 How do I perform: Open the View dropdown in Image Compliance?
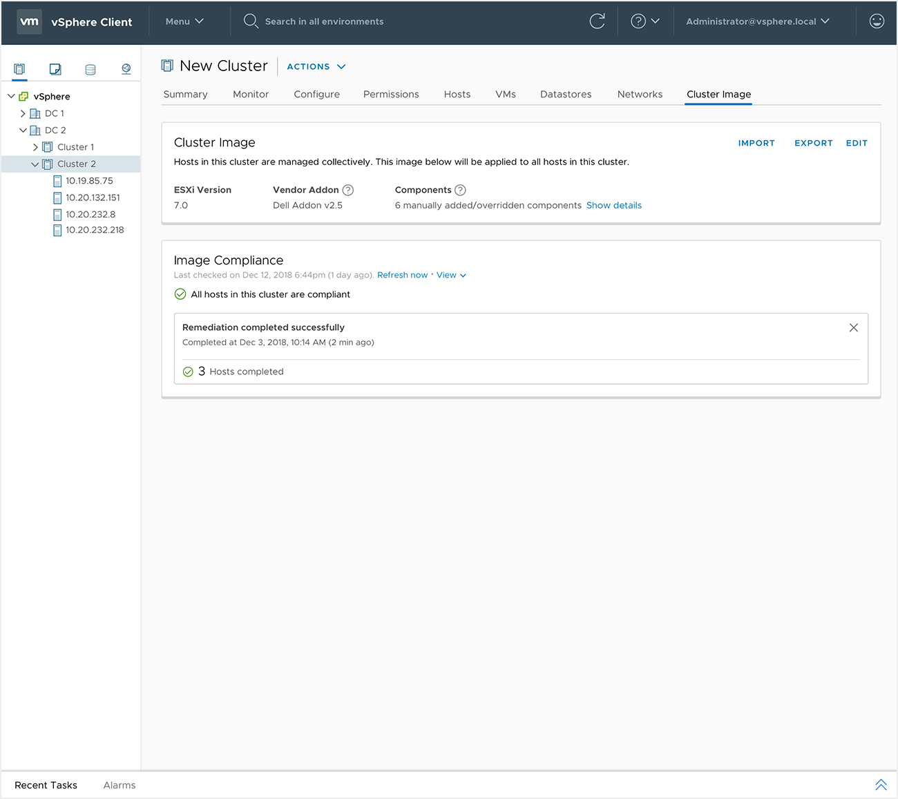[450, 275]
